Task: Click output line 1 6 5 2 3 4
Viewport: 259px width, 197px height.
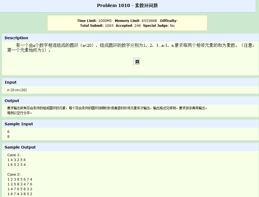Action: point(16,165)
